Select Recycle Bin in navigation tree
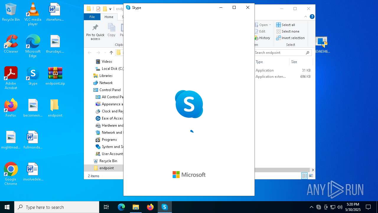This screenshot has height=213, width=378. 105,161
